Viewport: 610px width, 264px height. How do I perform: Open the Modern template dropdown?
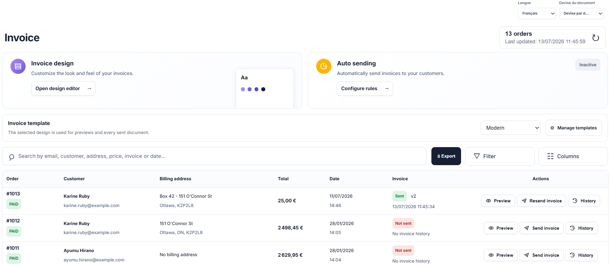tap(510, 128)
